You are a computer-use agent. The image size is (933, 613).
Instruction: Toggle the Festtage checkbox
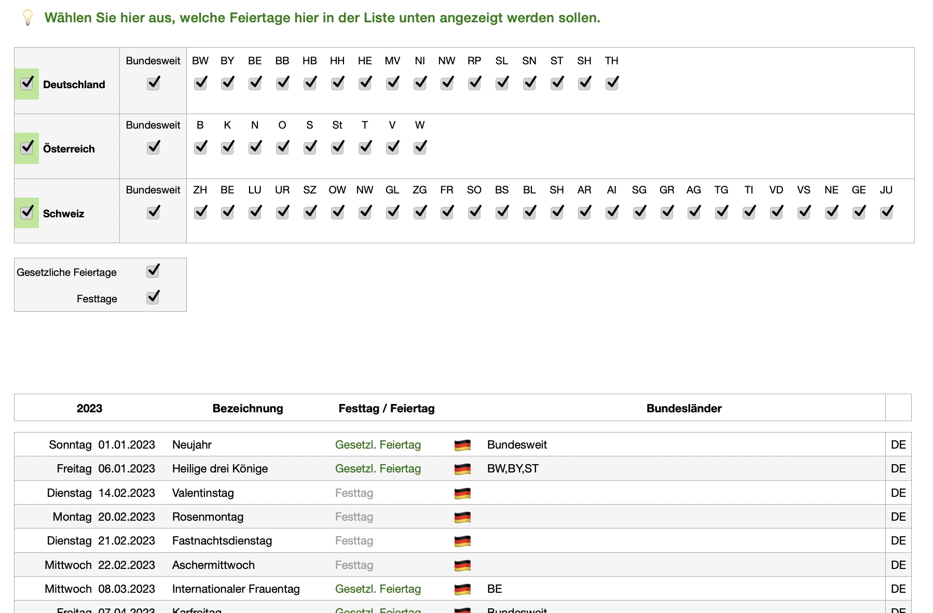tap(153, 298)
